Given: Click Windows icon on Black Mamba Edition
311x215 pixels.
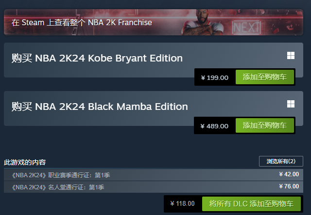Looking at the screenshot, I should pos(291,104).
